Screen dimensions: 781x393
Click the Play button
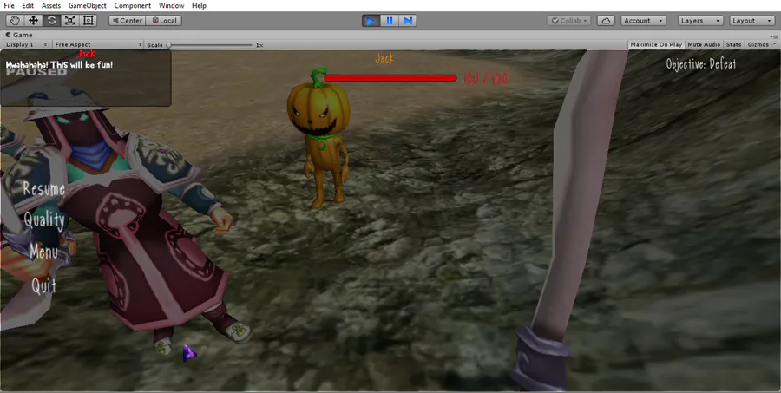371,21
